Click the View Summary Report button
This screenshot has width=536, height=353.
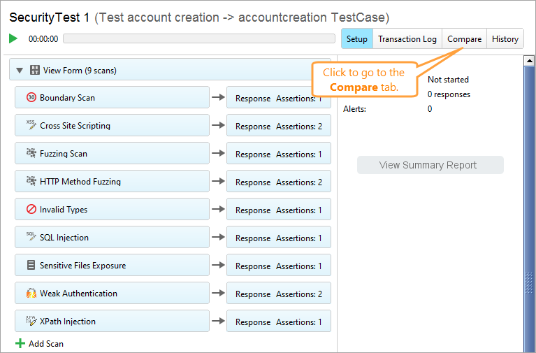point(430,165)
